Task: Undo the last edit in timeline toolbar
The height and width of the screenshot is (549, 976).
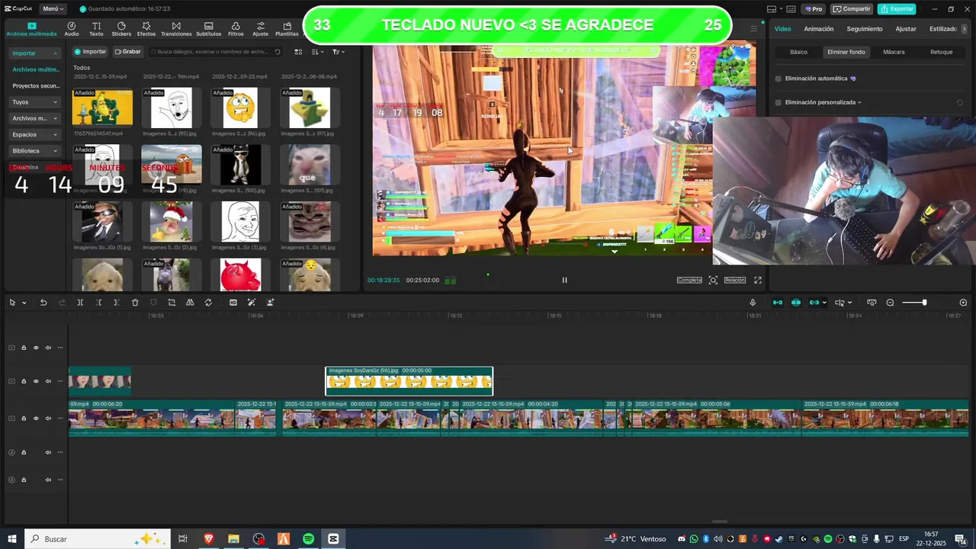Action: pos(43,303)
